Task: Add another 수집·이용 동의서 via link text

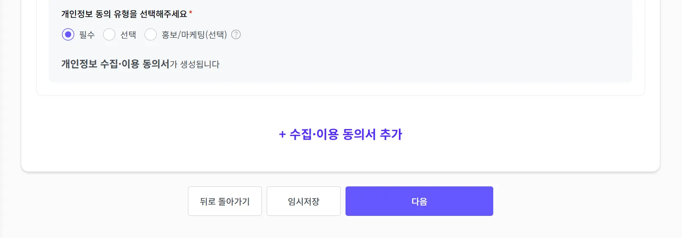Action: pos(346,134)
